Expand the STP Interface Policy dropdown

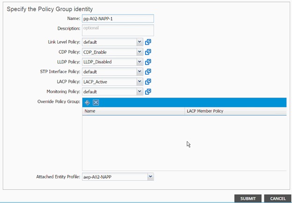point(139,72)
